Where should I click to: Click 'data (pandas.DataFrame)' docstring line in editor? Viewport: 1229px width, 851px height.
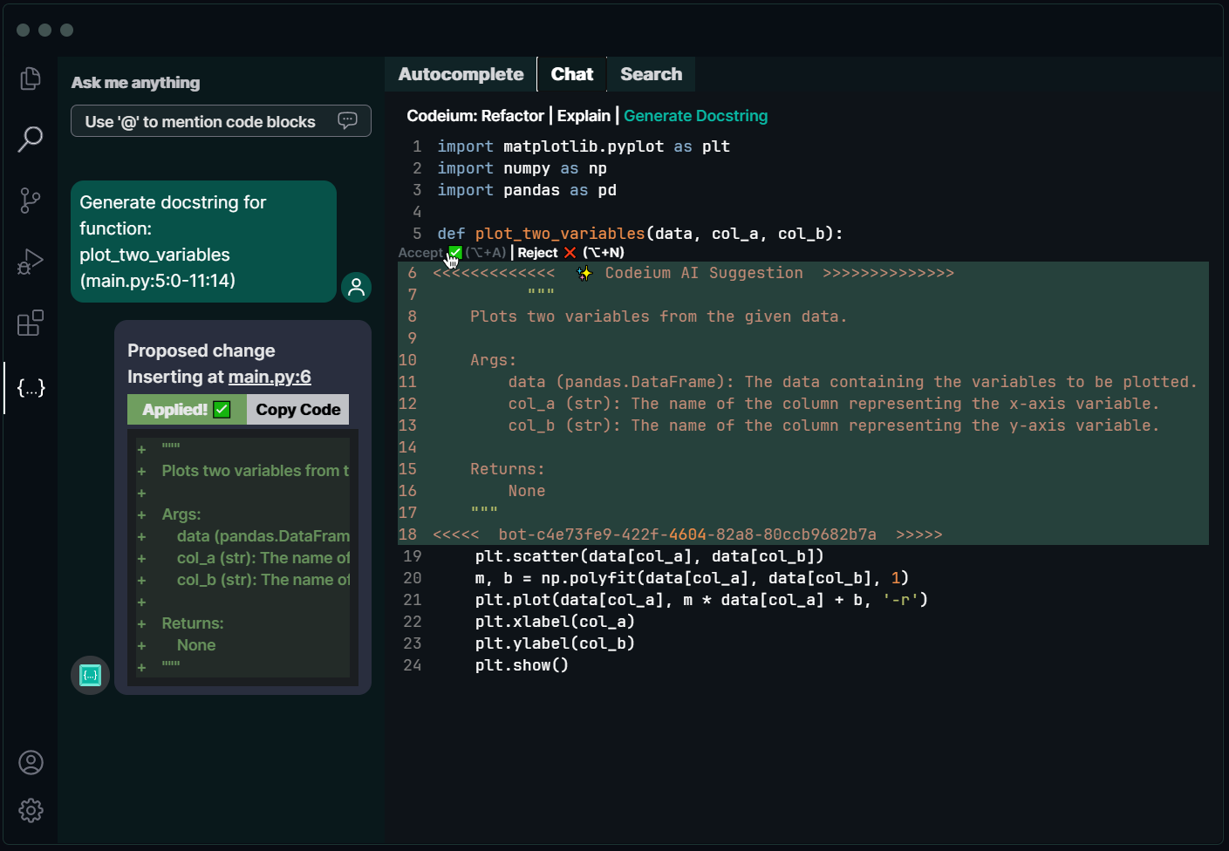pos(852,382)
